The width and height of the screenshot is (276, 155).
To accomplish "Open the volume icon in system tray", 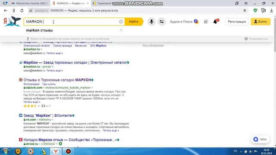I will [251, 151].
